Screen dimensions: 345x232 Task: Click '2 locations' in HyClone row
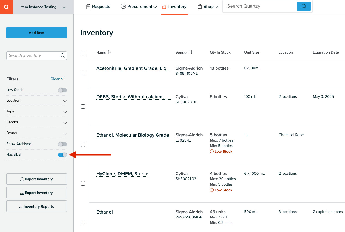click(288, 174)
